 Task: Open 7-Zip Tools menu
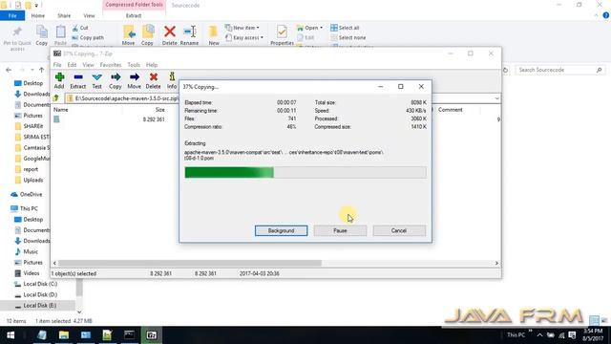point(134,65)
